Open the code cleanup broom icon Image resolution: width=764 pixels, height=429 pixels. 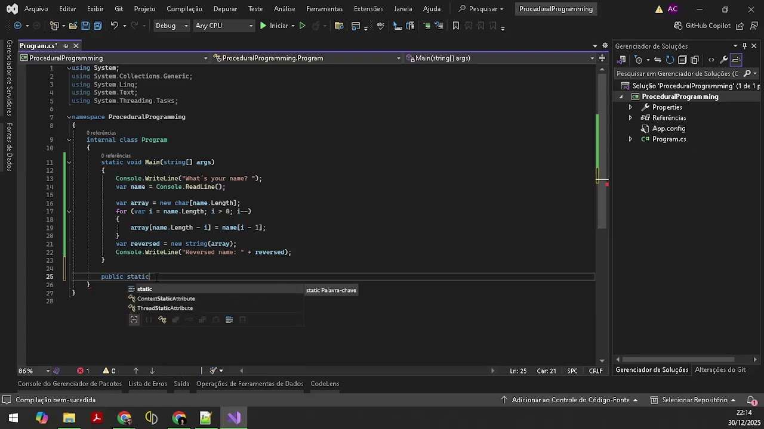213,371
